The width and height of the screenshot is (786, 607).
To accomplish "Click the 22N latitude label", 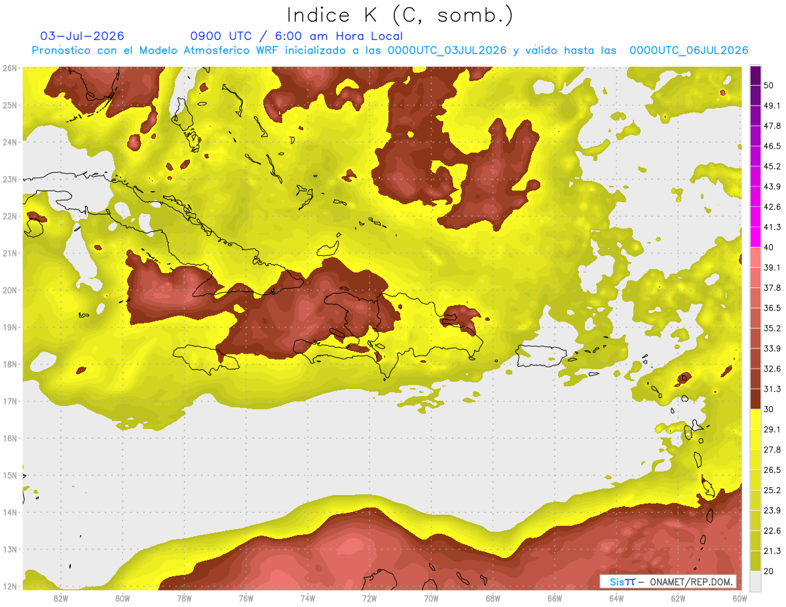I will pyautogui.click(x=10, y=216).
